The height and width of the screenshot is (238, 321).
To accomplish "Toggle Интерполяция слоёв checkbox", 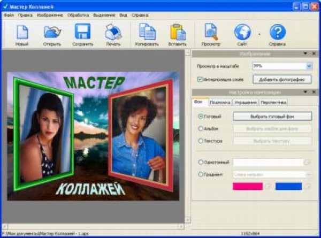I will pos(200,79).
